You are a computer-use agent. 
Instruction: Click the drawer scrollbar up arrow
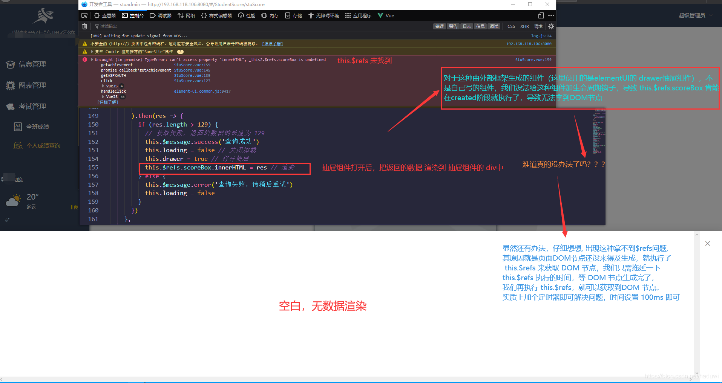click(697, 235)
